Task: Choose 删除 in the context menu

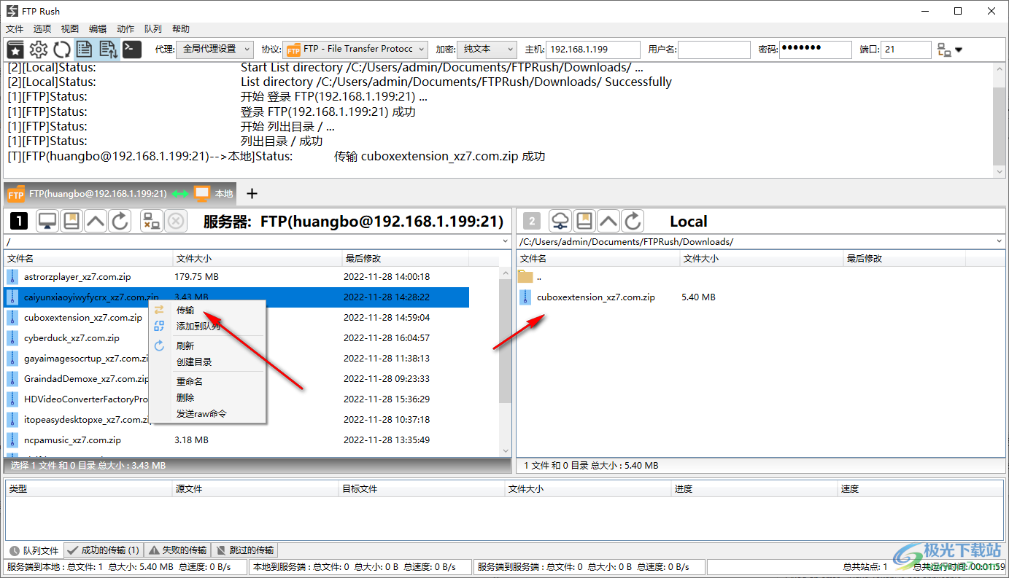Action: (207, 397)
